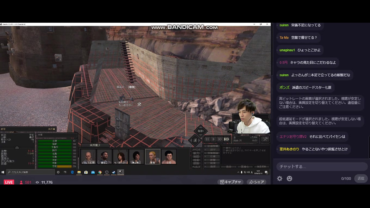Open the 地図 map menu

[196, 157]
